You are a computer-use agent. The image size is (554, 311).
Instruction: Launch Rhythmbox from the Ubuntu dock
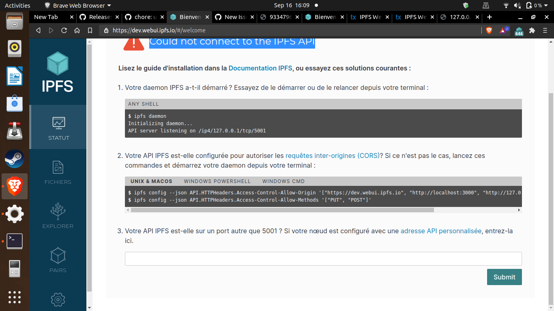[x=15, y=48]
